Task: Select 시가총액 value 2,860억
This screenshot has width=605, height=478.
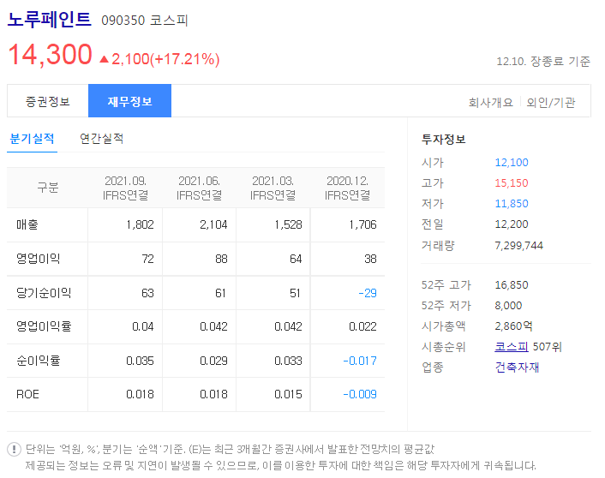Action: [514, 326]
